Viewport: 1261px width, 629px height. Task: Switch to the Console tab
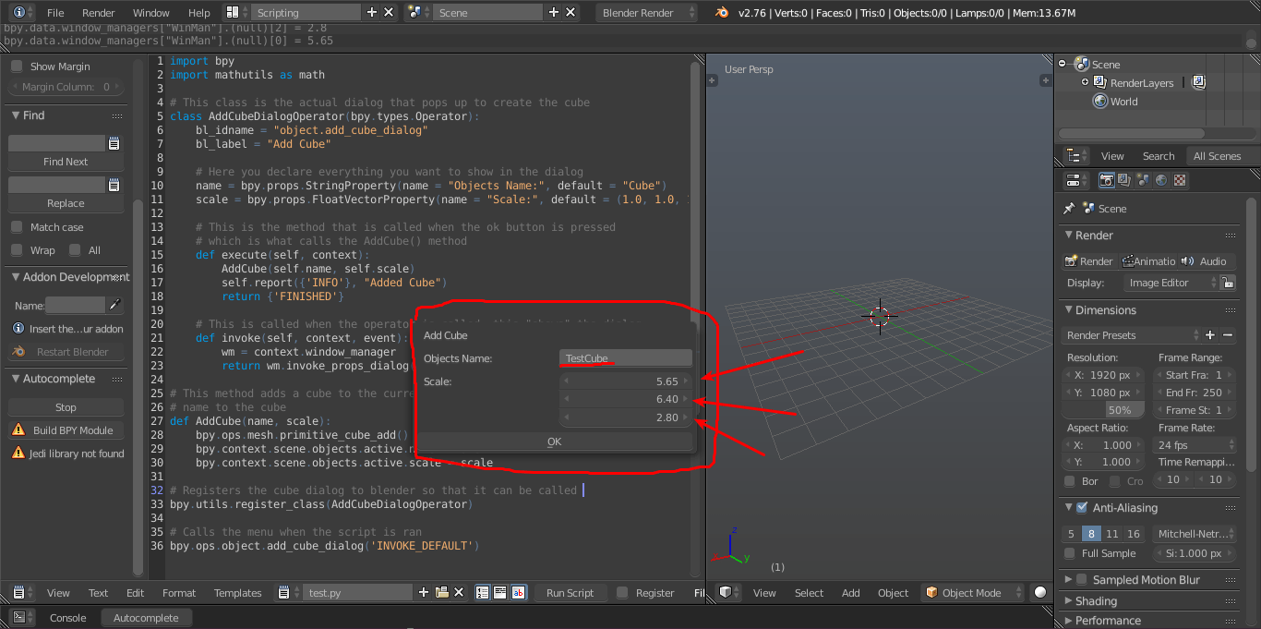67,618
